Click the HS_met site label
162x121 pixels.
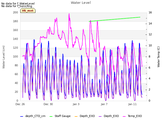[28, 11]
